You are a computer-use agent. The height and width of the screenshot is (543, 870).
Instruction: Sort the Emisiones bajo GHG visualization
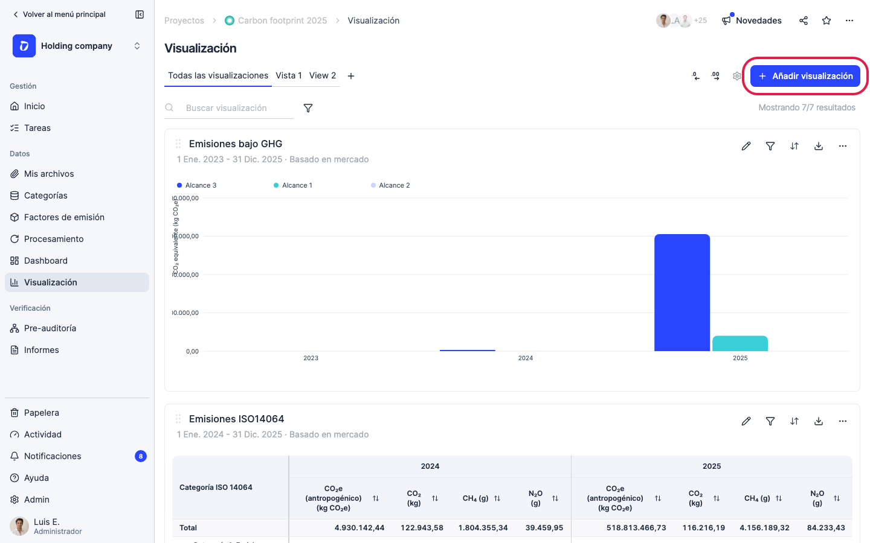794,146
